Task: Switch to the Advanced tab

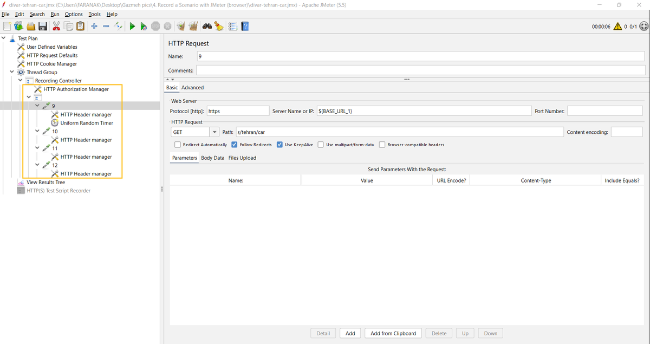Action: click(x=192, y=87)
